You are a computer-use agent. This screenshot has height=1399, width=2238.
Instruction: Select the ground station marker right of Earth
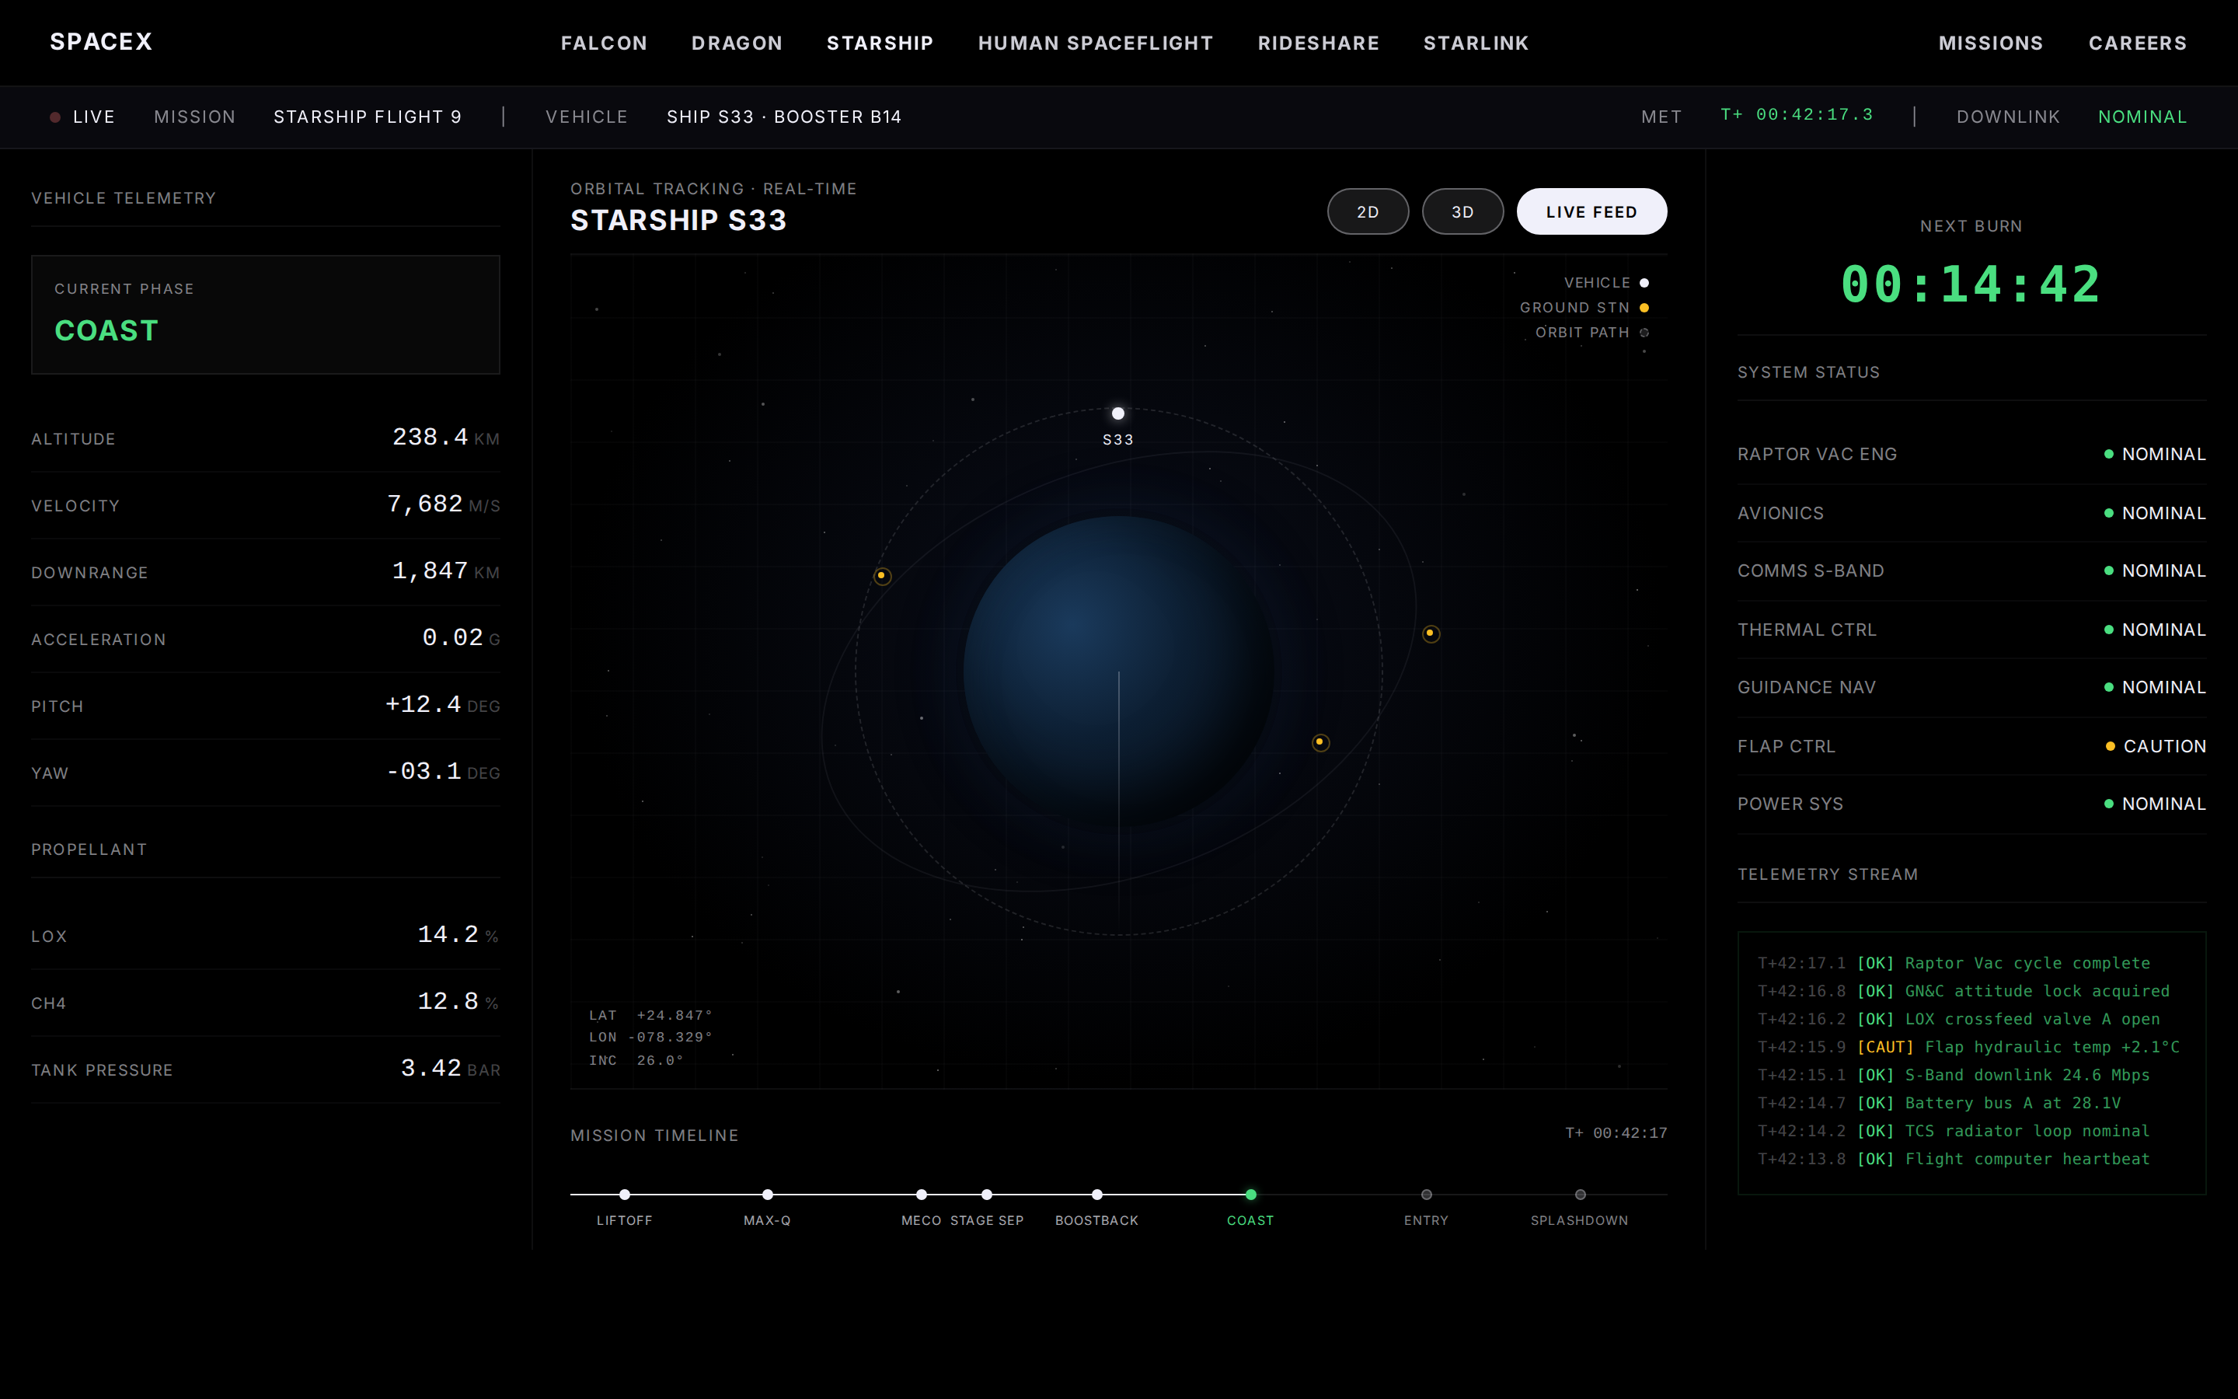click(x=1431, y=633)
